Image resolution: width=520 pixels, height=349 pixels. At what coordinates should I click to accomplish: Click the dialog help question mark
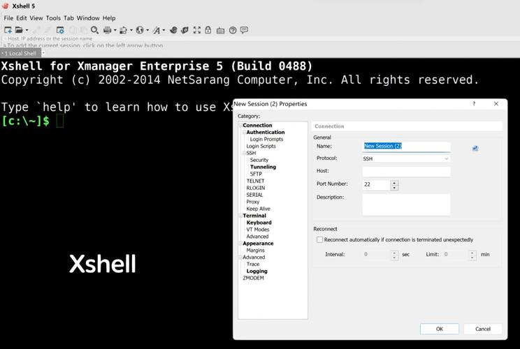click(474, 103)
